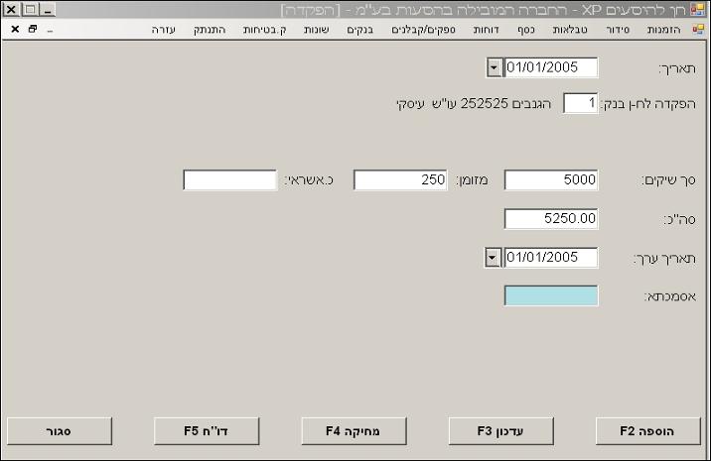This screenshot has width=711, height=461.
Task: Restore the inner document window
Action: [x=32, y=30]
